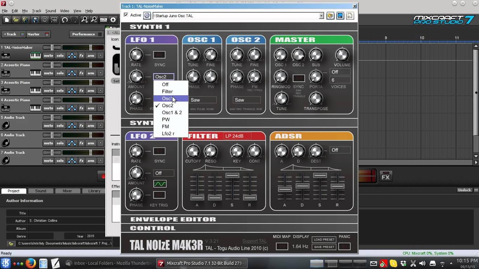
Task: Open the MASTER VOICES box showing 6
Action: 340,80
